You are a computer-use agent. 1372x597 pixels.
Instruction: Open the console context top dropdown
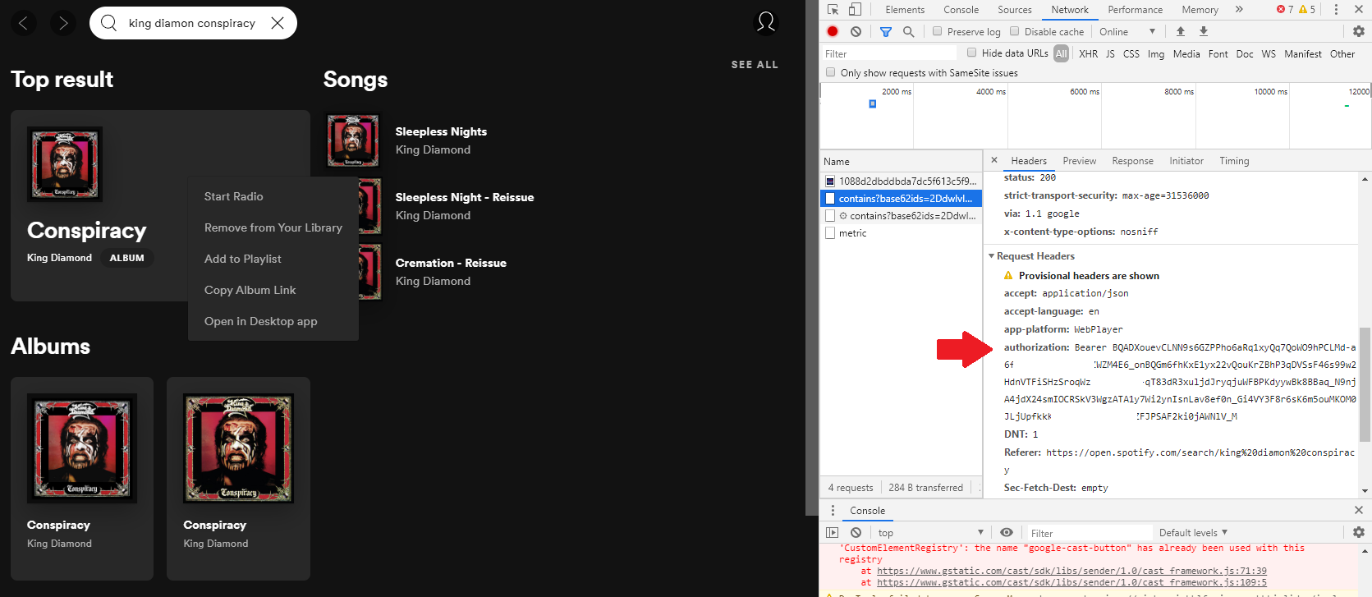[x=931, y=532]
